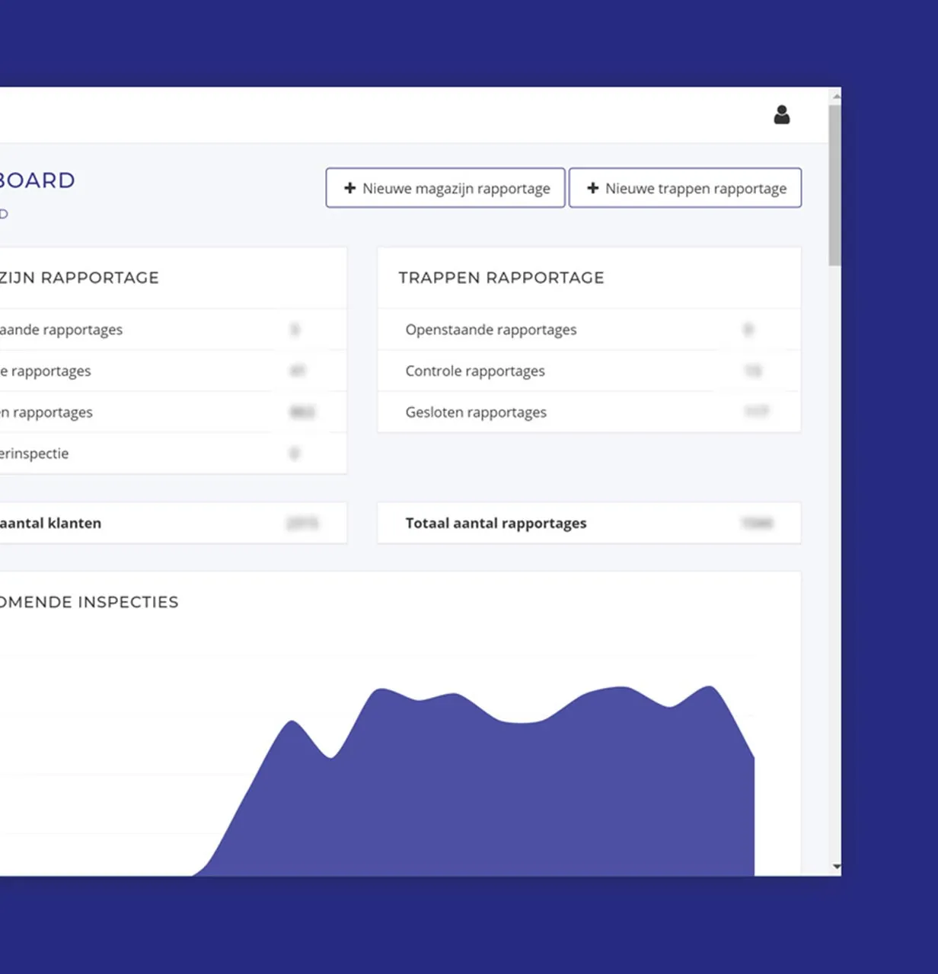938x974 pixels.
Task: Select the Magazijn Rapportage panel header
Action: click(x=80, y=278)
